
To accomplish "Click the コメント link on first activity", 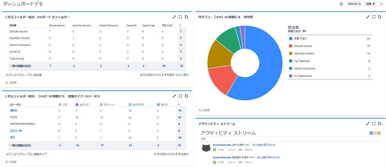I will coord(232,149).
